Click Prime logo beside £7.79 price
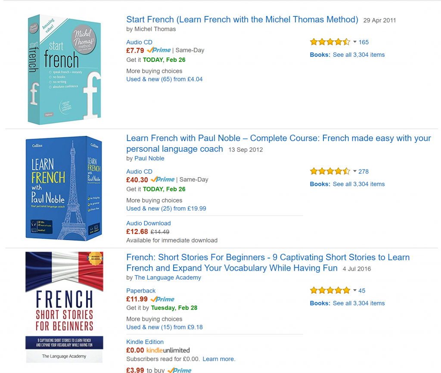The height and width of the screenshot is (373, 441). 158,50
